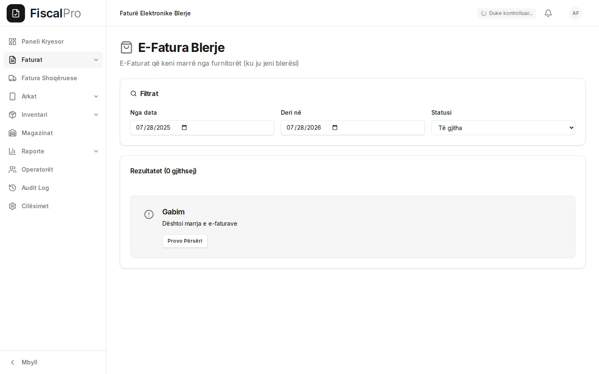Click the Audit Log history icon
The height and width of the screenshot is (374, 599).
[12, 188]
